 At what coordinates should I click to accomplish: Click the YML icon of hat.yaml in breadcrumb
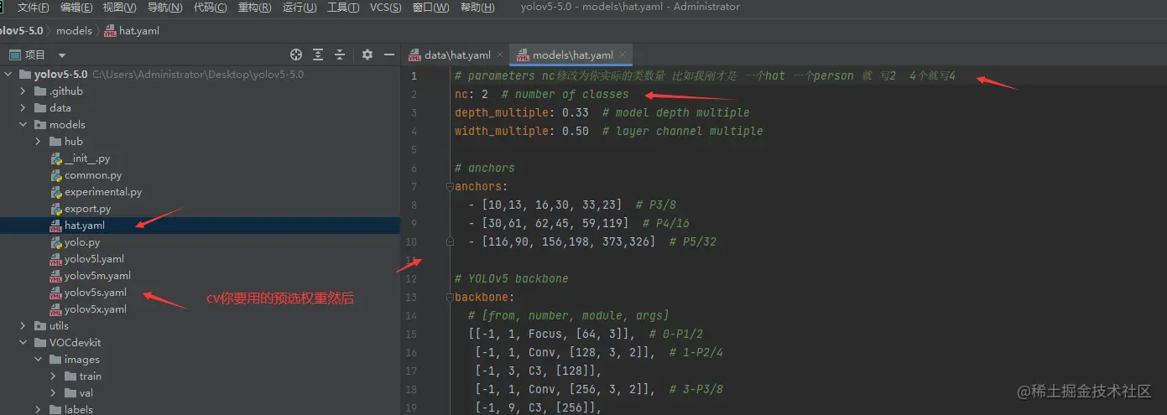[x=110, y=31]
